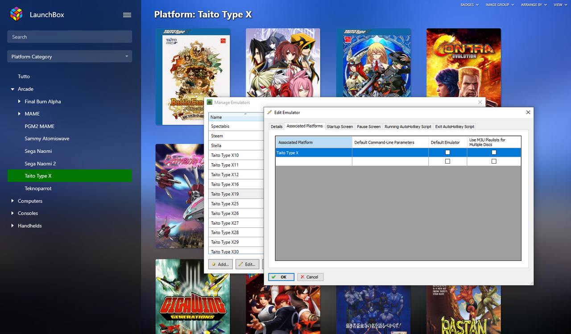This screenshot has width=571, height=334.
Task: Check Default Emulator in the empty row
Action: 447,161
